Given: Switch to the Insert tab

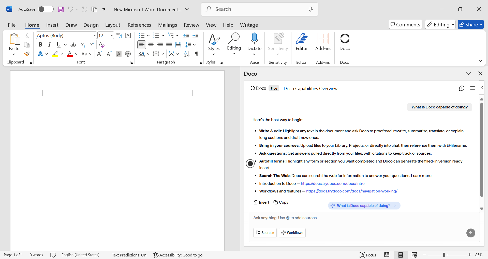Looking at the screenshot, I should (52, 25).
